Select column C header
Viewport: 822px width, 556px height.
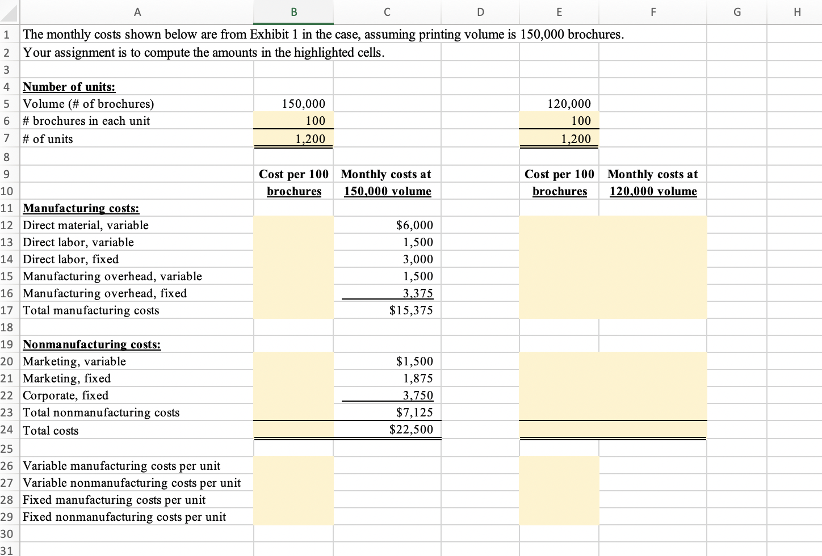click(x=387, y=12)
